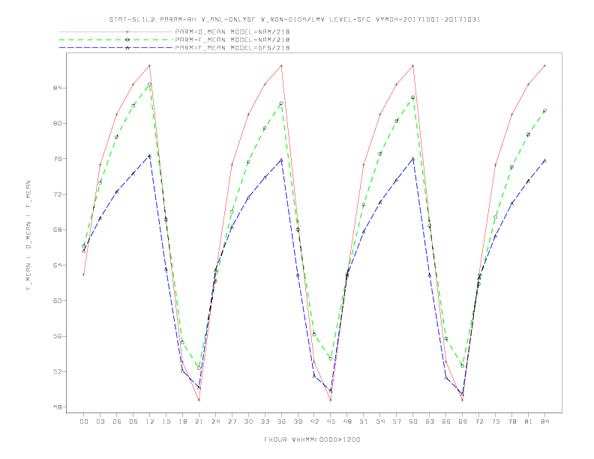
Task: Click x-axis tick label 09
Action: click(x=133, y=421)
